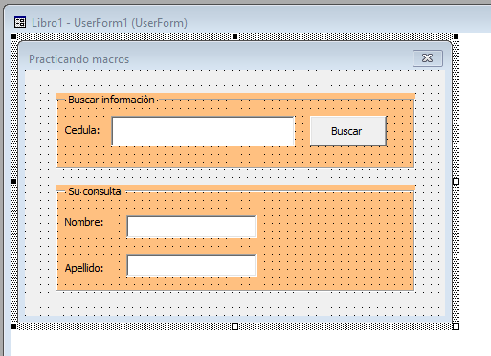Click the Buscar button

pyautogui.click(x=348, y=131)
